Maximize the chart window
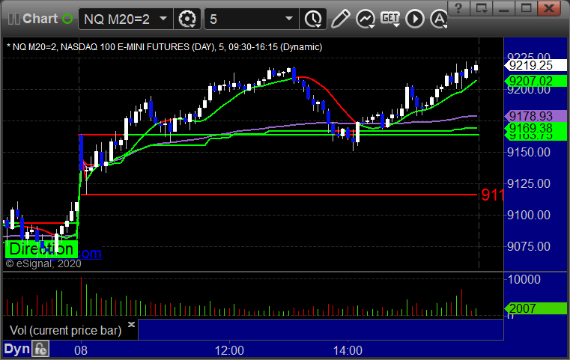Screen dimensions: 570x360 click(526, 8)
